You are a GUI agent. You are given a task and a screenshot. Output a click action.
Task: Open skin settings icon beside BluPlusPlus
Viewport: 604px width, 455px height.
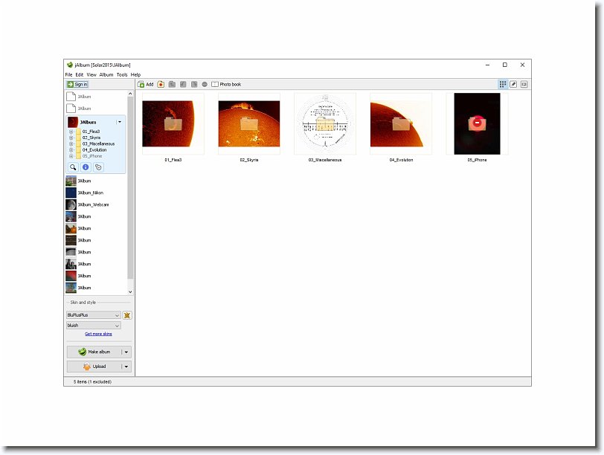click(127, 315)
